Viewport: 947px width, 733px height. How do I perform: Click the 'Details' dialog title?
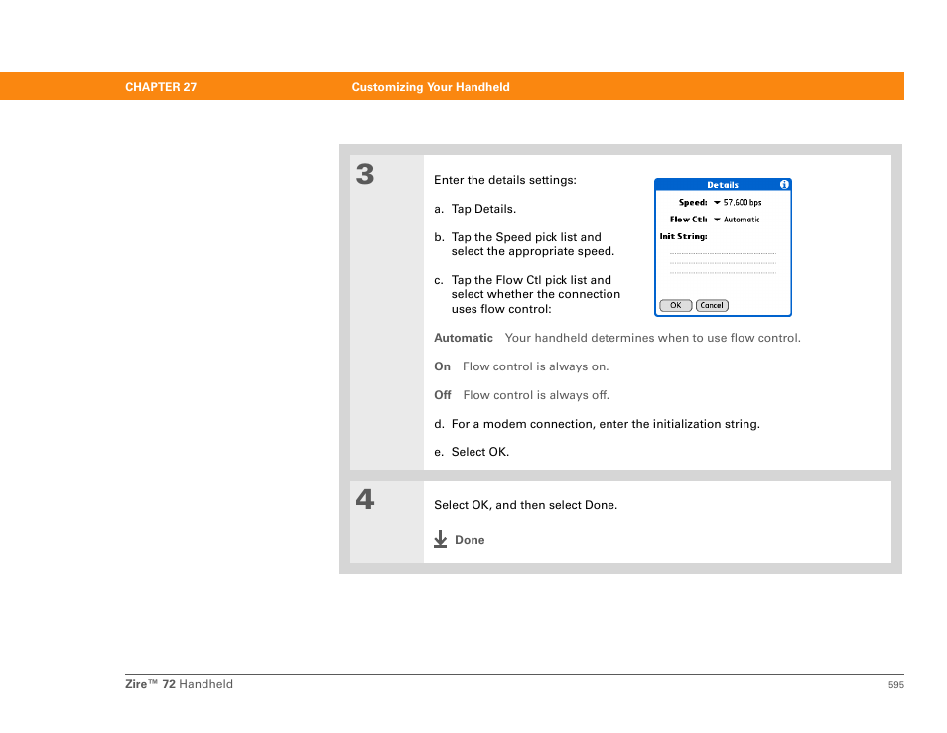click(723, 185)
